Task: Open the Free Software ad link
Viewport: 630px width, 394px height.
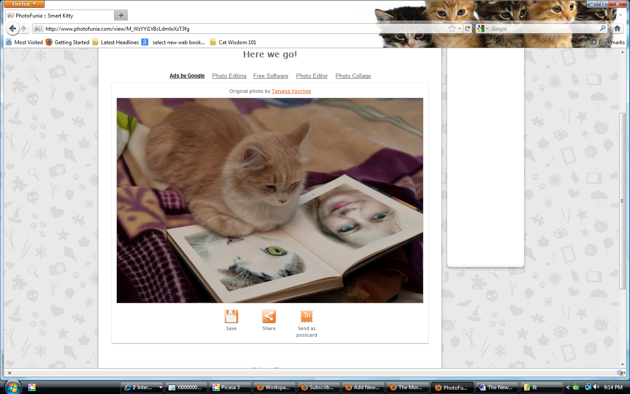Action: (271, 76)
